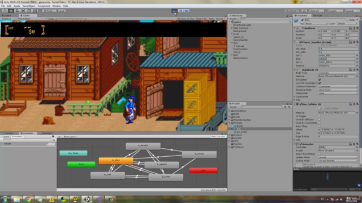Click the Edit Collider icon button
The image size is (362, 203).
pyautogui.click(x=321, y=108)
